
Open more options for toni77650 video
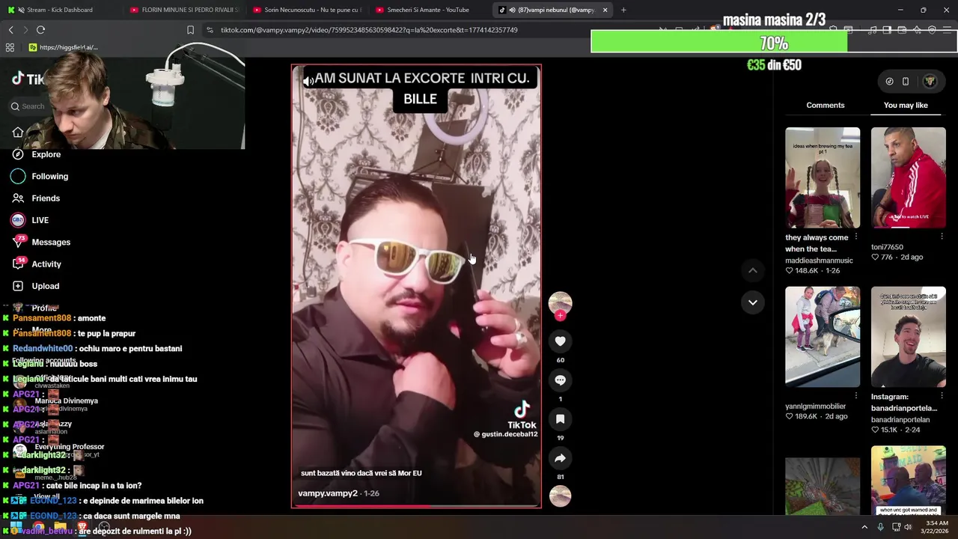(942, 237)
